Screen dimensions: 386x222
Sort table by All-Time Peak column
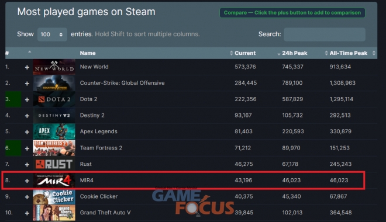coord(349,53)
